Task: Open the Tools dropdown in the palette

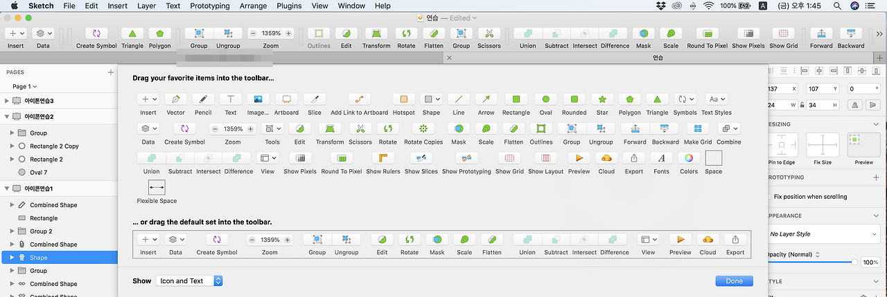Action: (x=272, y=128)
